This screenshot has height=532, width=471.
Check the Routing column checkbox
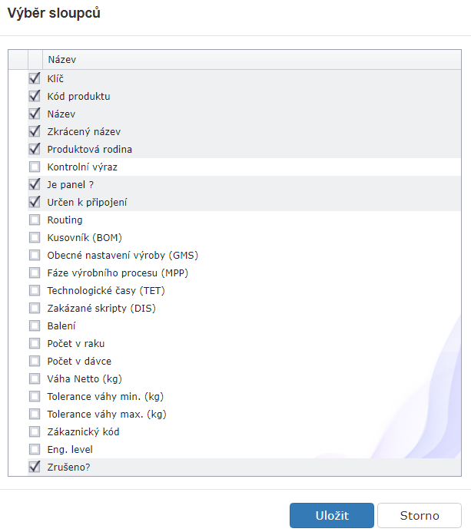point(34,220)
